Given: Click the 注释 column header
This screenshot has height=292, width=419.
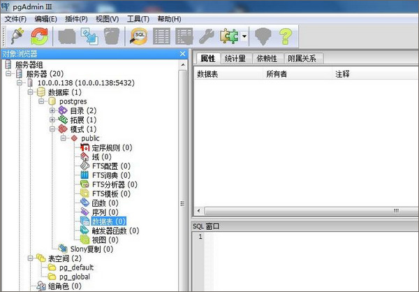Looking at the screenshot, I should pyautogui.click(x=375, y=74).
